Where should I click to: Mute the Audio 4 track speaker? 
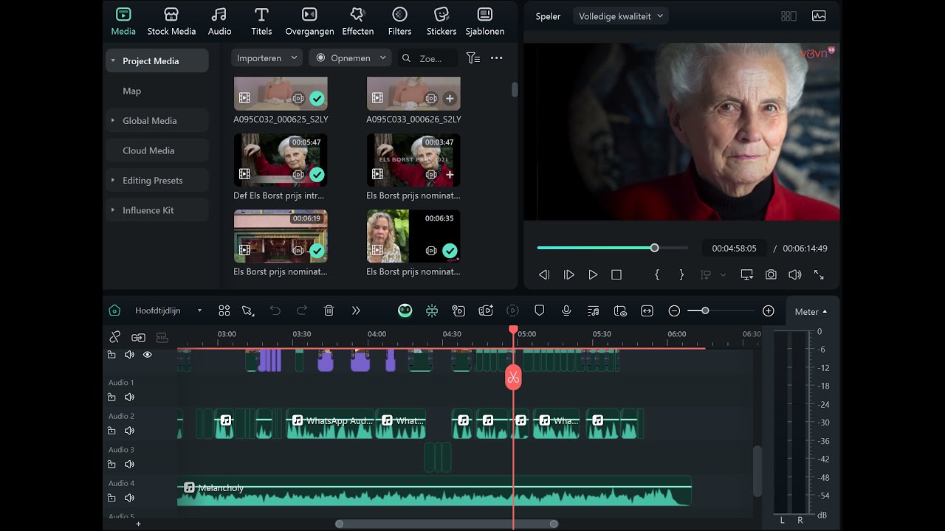(x=129, y=498)
